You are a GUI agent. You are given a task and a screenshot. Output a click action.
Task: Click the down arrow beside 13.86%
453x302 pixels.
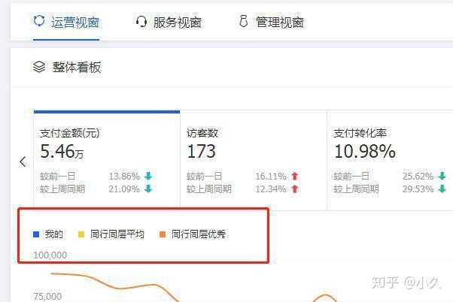(148, 176)
